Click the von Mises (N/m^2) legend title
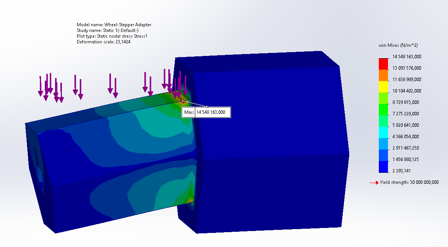Image resolution: width=448 pixels, height=247 pixels. pyautogui.click(x=398, y=45)
